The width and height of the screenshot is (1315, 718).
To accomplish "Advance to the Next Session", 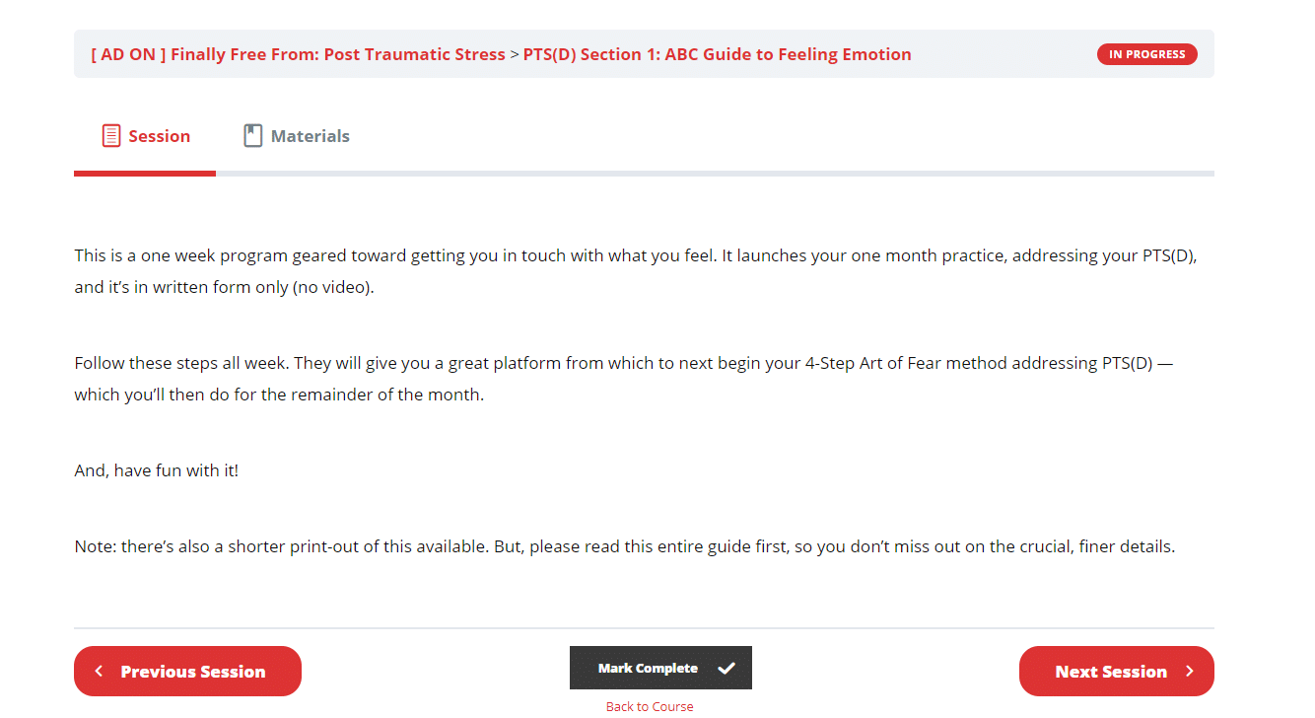I will tap(1117, 672).
